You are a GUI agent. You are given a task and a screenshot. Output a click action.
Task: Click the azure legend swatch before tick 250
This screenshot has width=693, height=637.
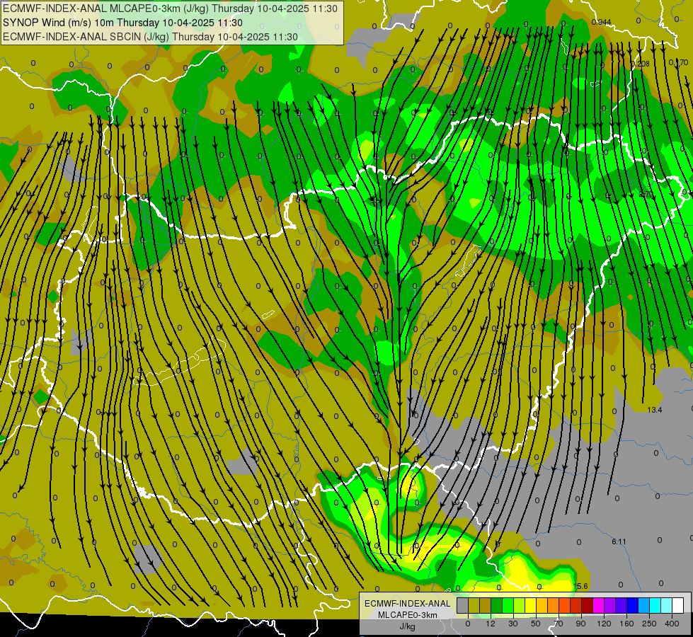point(644,605)
